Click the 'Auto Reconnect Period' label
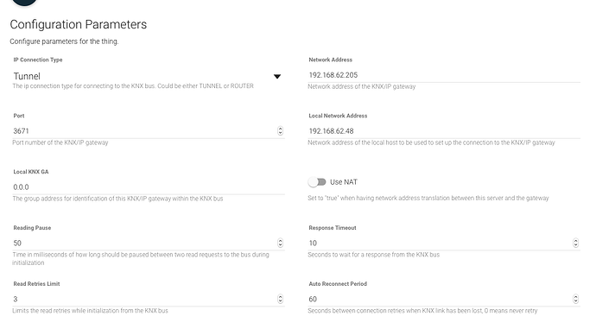This screenshot has width=596, height=316. 338,284
